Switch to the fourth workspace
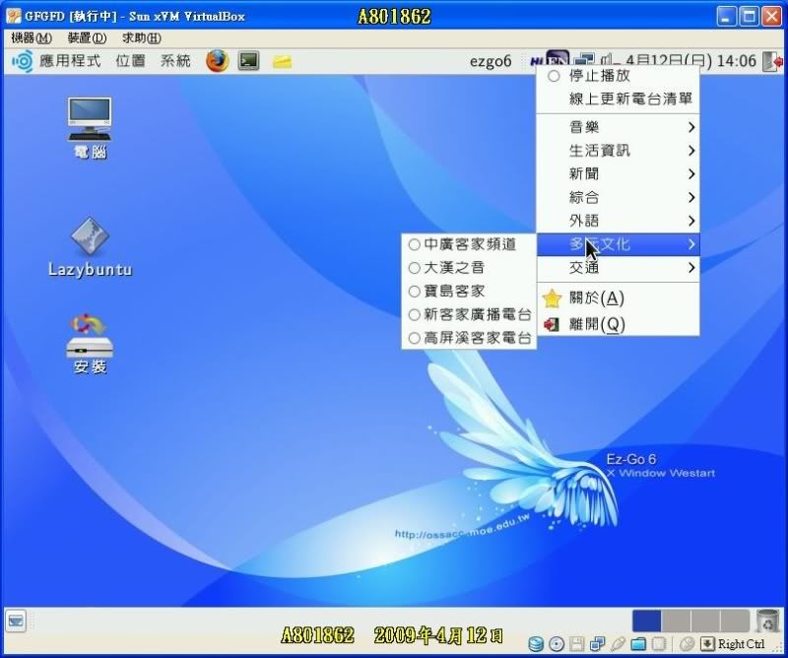The width and height of the screenshot is (788, 658). pyautogui.click(x=735, y=621)
